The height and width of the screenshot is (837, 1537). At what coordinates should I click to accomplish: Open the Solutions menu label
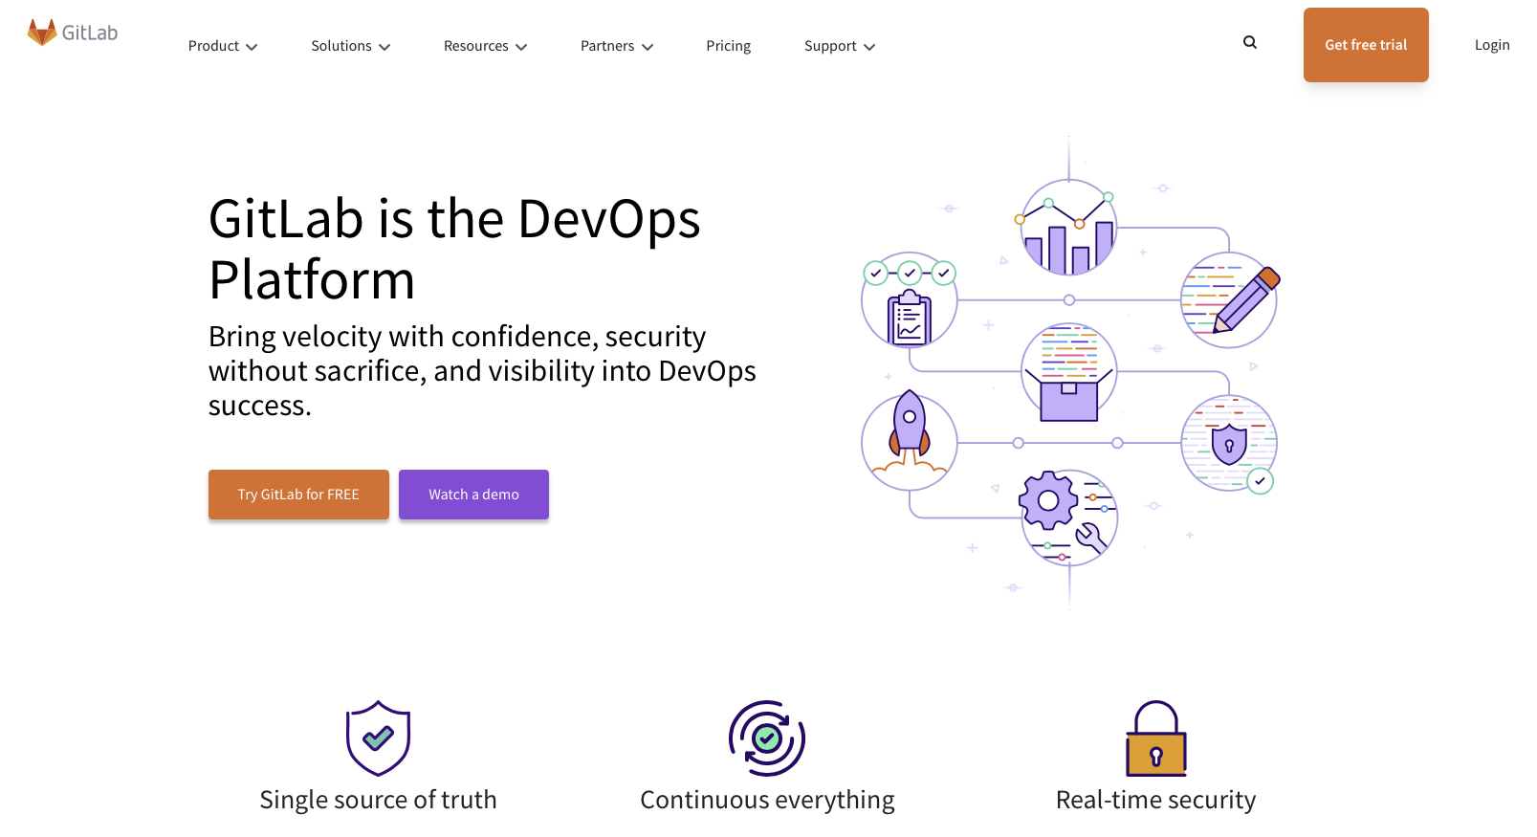(x=341, y=46)
